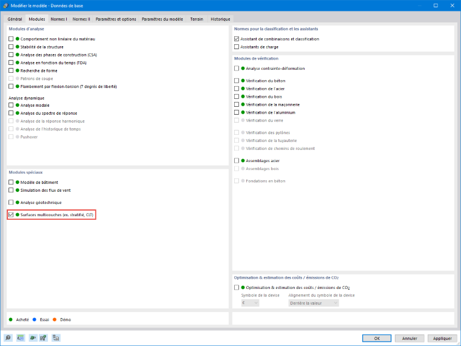Uncheck Surfaces multicouches checkbox
Screen dimensions: 461x346
[x=11, y=215]
